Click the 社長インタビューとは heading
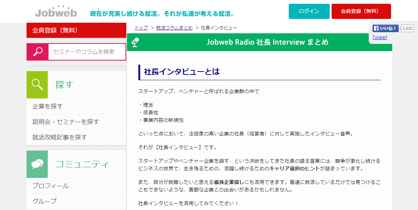Viewport: 418px width, 210px height. pyautogui.click(x=182, y=72)
